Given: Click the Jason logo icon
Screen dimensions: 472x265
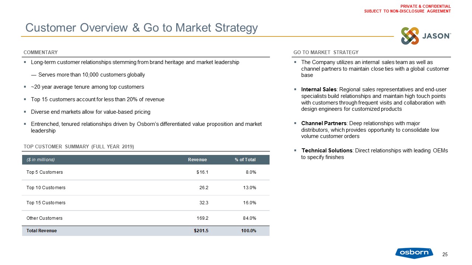Looking at the screenshot, I should point(410,36).
